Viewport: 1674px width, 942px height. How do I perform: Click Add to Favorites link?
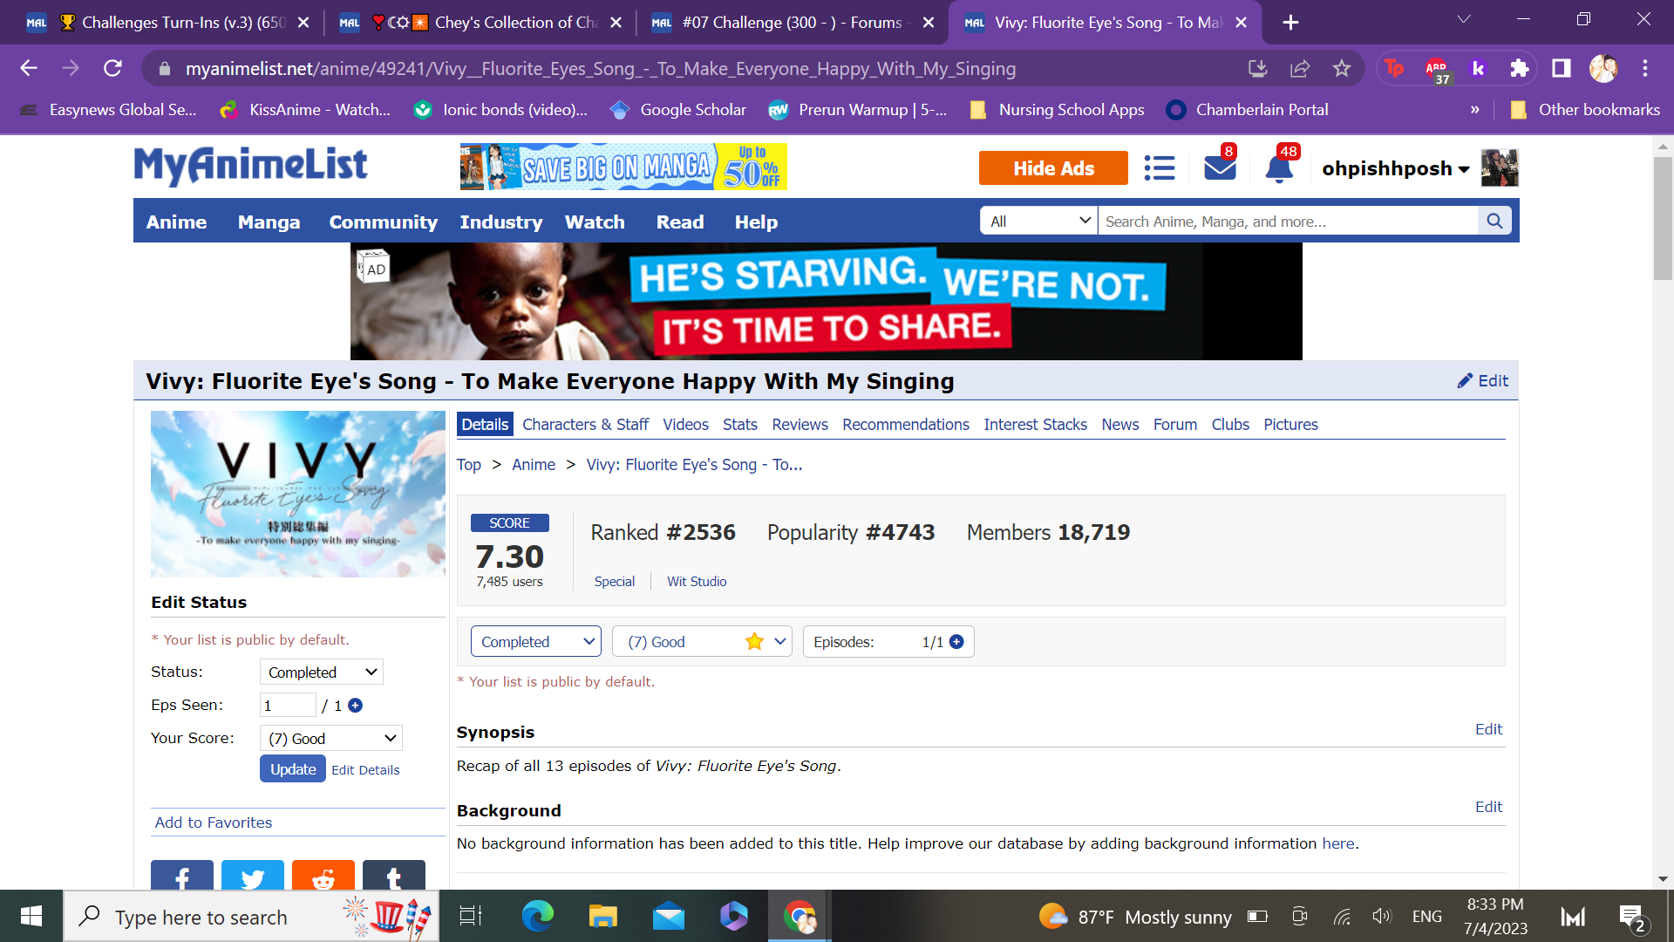[214, 823]
